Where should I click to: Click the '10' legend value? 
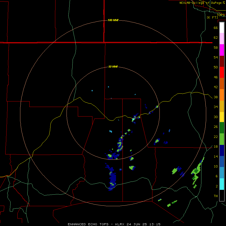click(x=216, y=166)
